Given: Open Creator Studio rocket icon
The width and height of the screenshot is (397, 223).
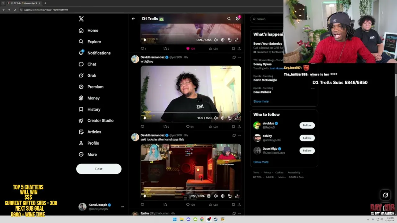Looking at the screenshot, I should tap(81, 120).
